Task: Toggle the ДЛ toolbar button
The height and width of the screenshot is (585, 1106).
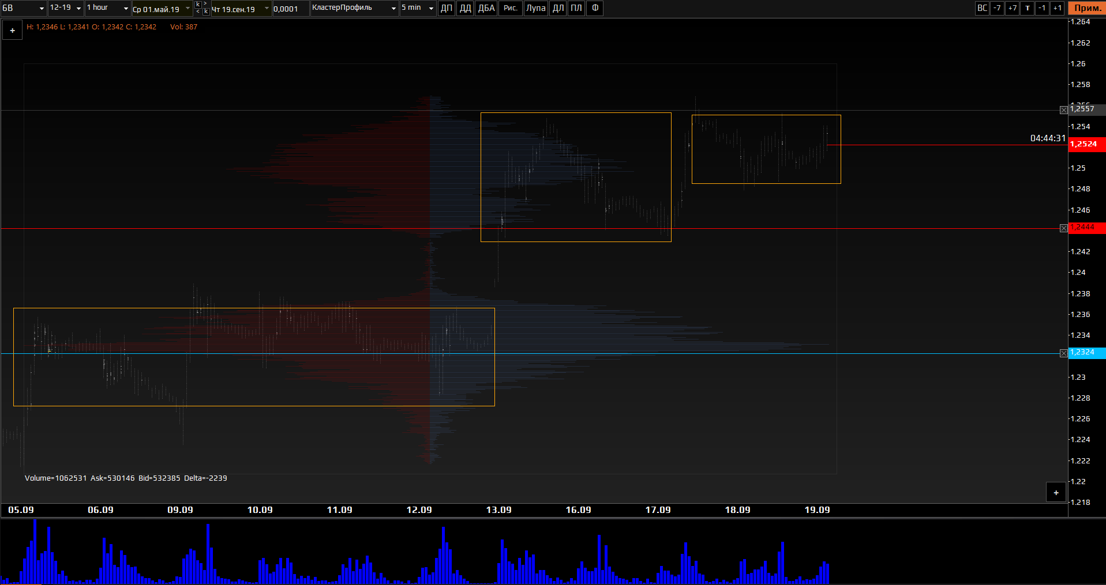Action: click(558, 8)
